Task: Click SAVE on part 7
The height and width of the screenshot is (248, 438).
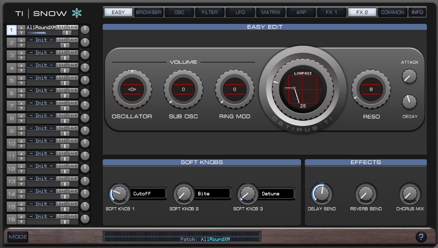Action: [73, 103]
